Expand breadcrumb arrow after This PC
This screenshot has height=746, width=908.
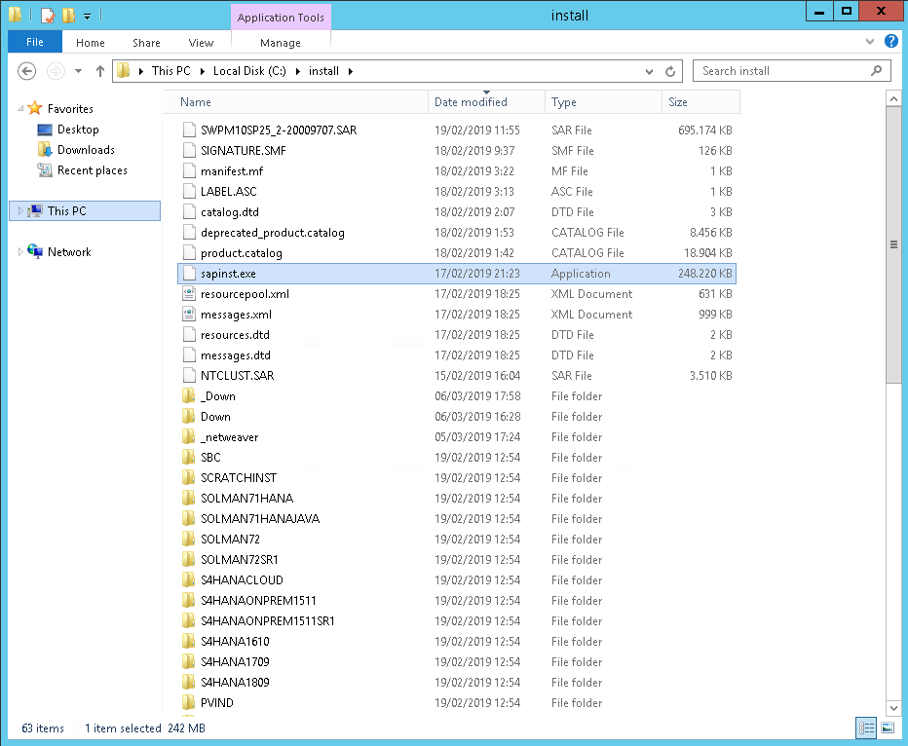click(x=203, y=71)
